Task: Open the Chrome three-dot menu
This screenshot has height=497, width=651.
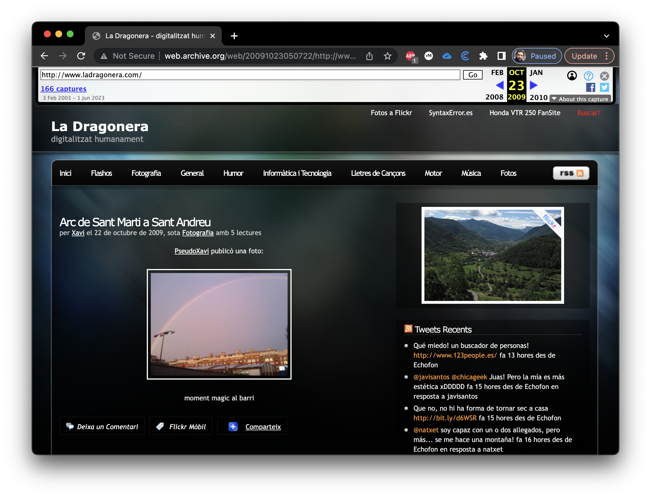Action: click(x=607, y=56)
